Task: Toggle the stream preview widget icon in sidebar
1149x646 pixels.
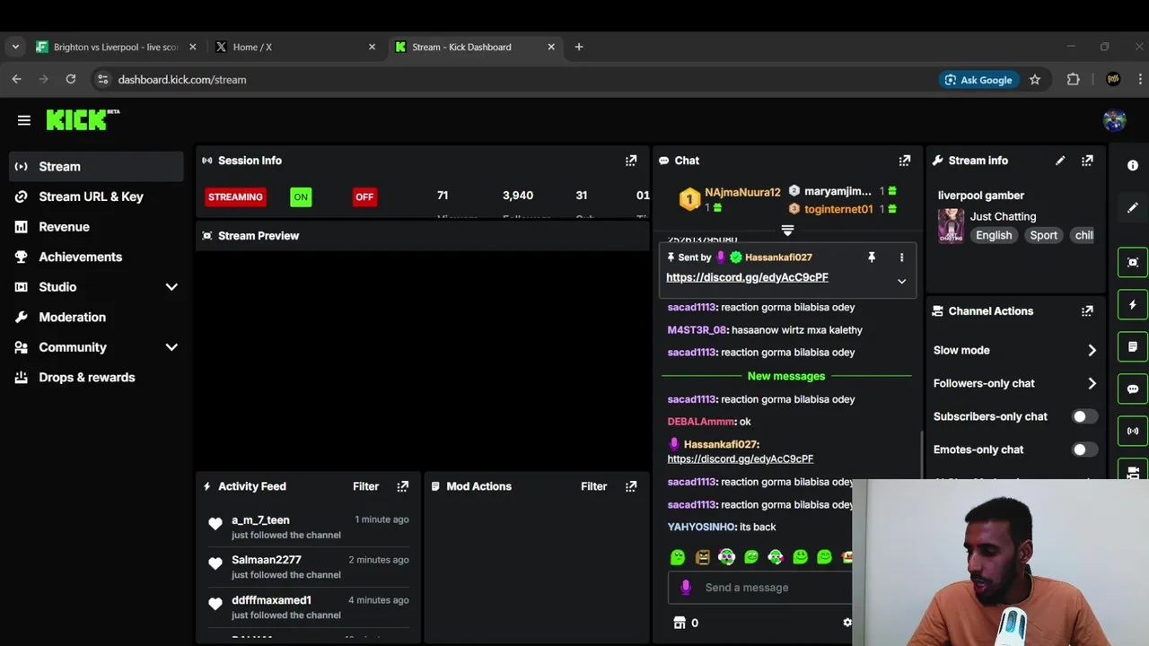Action: click(x=1133, y=262)
